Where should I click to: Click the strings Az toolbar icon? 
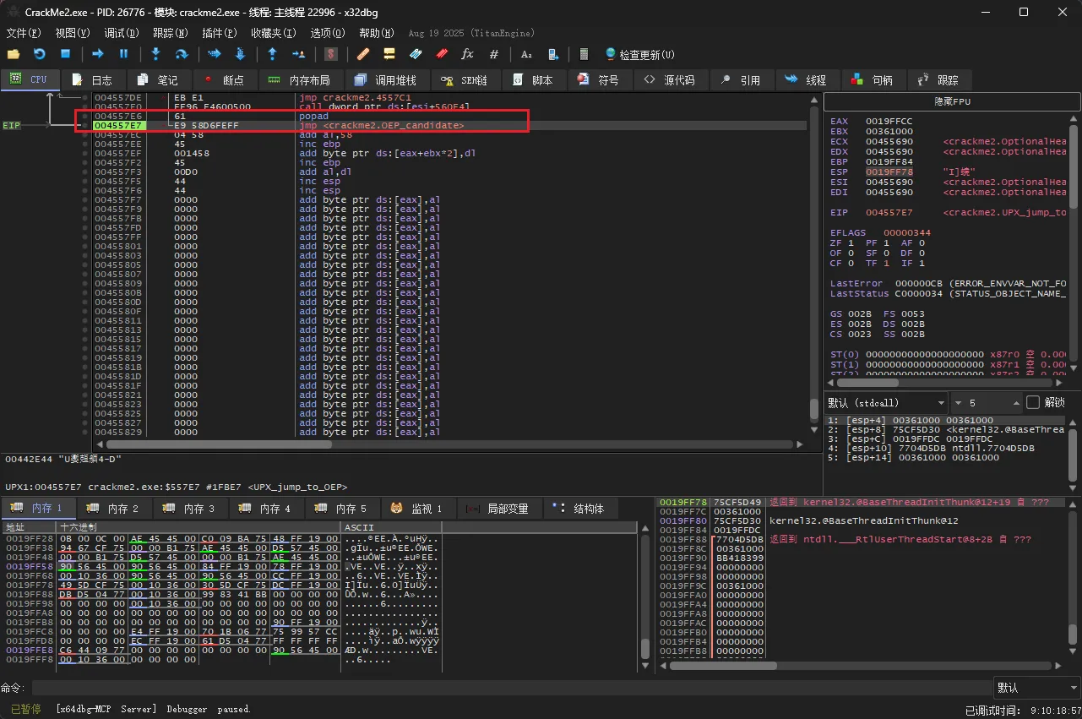click(526, 54)
